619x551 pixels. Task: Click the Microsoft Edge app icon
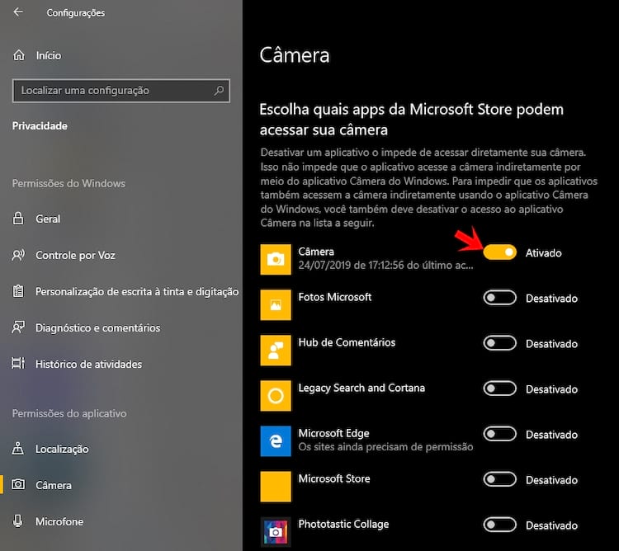pos(276,440)
